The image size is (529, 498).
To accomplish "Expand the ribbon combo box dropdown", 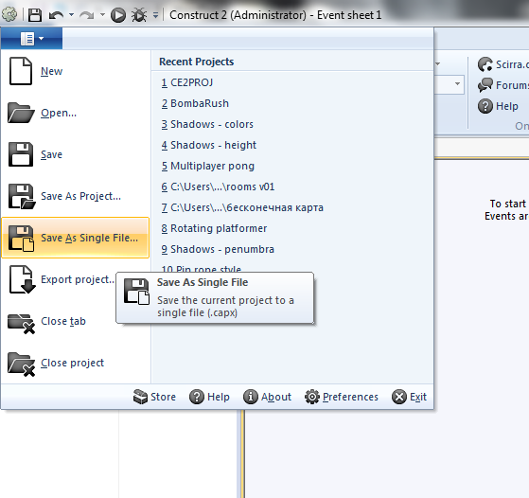I will pos(457,83).
